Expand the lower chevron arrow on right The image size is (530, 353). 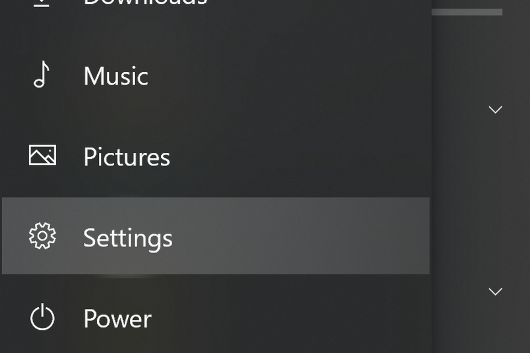pyautogui.click(x=495, y=291)
